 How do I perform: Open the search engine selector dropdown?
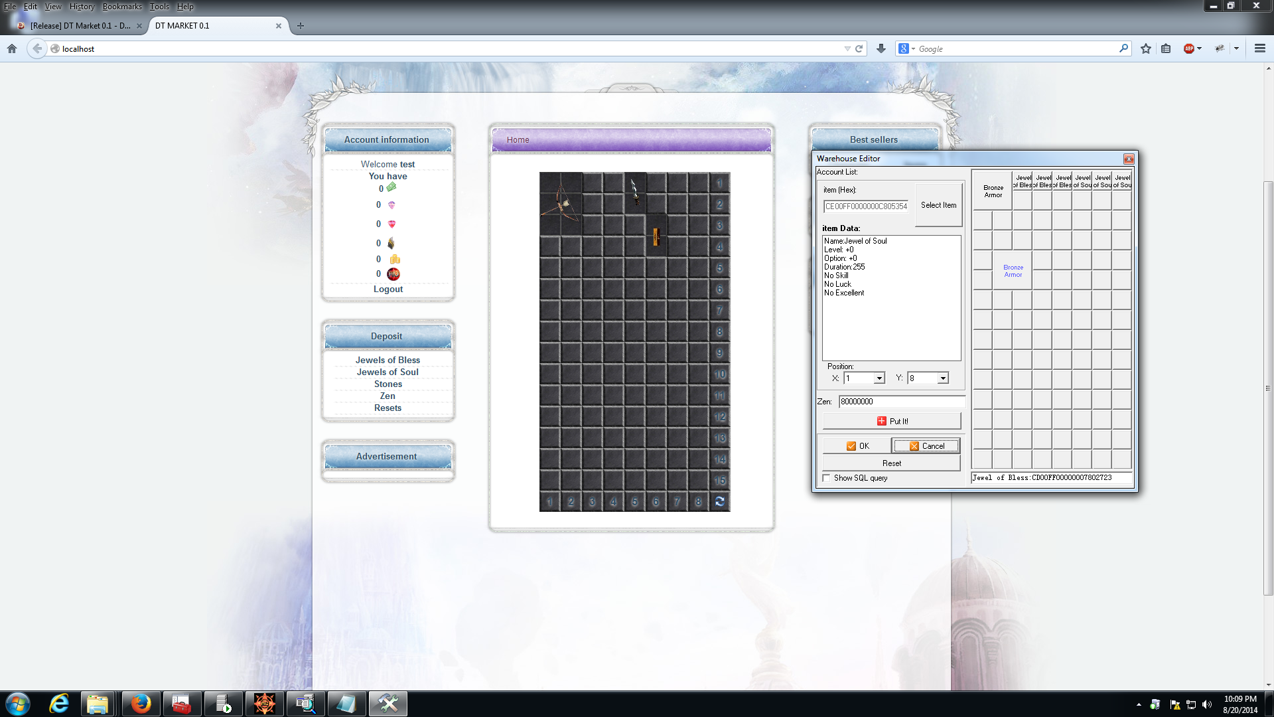pos(906,48)
